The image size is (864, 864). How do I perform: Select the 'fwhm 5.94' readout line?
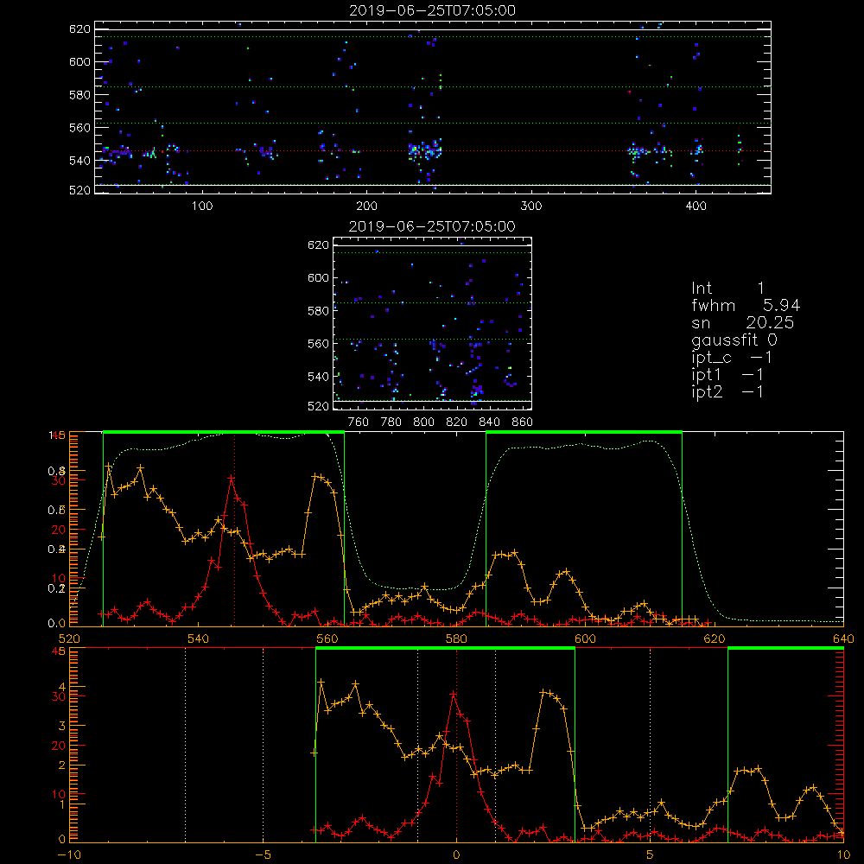point(746,305)
